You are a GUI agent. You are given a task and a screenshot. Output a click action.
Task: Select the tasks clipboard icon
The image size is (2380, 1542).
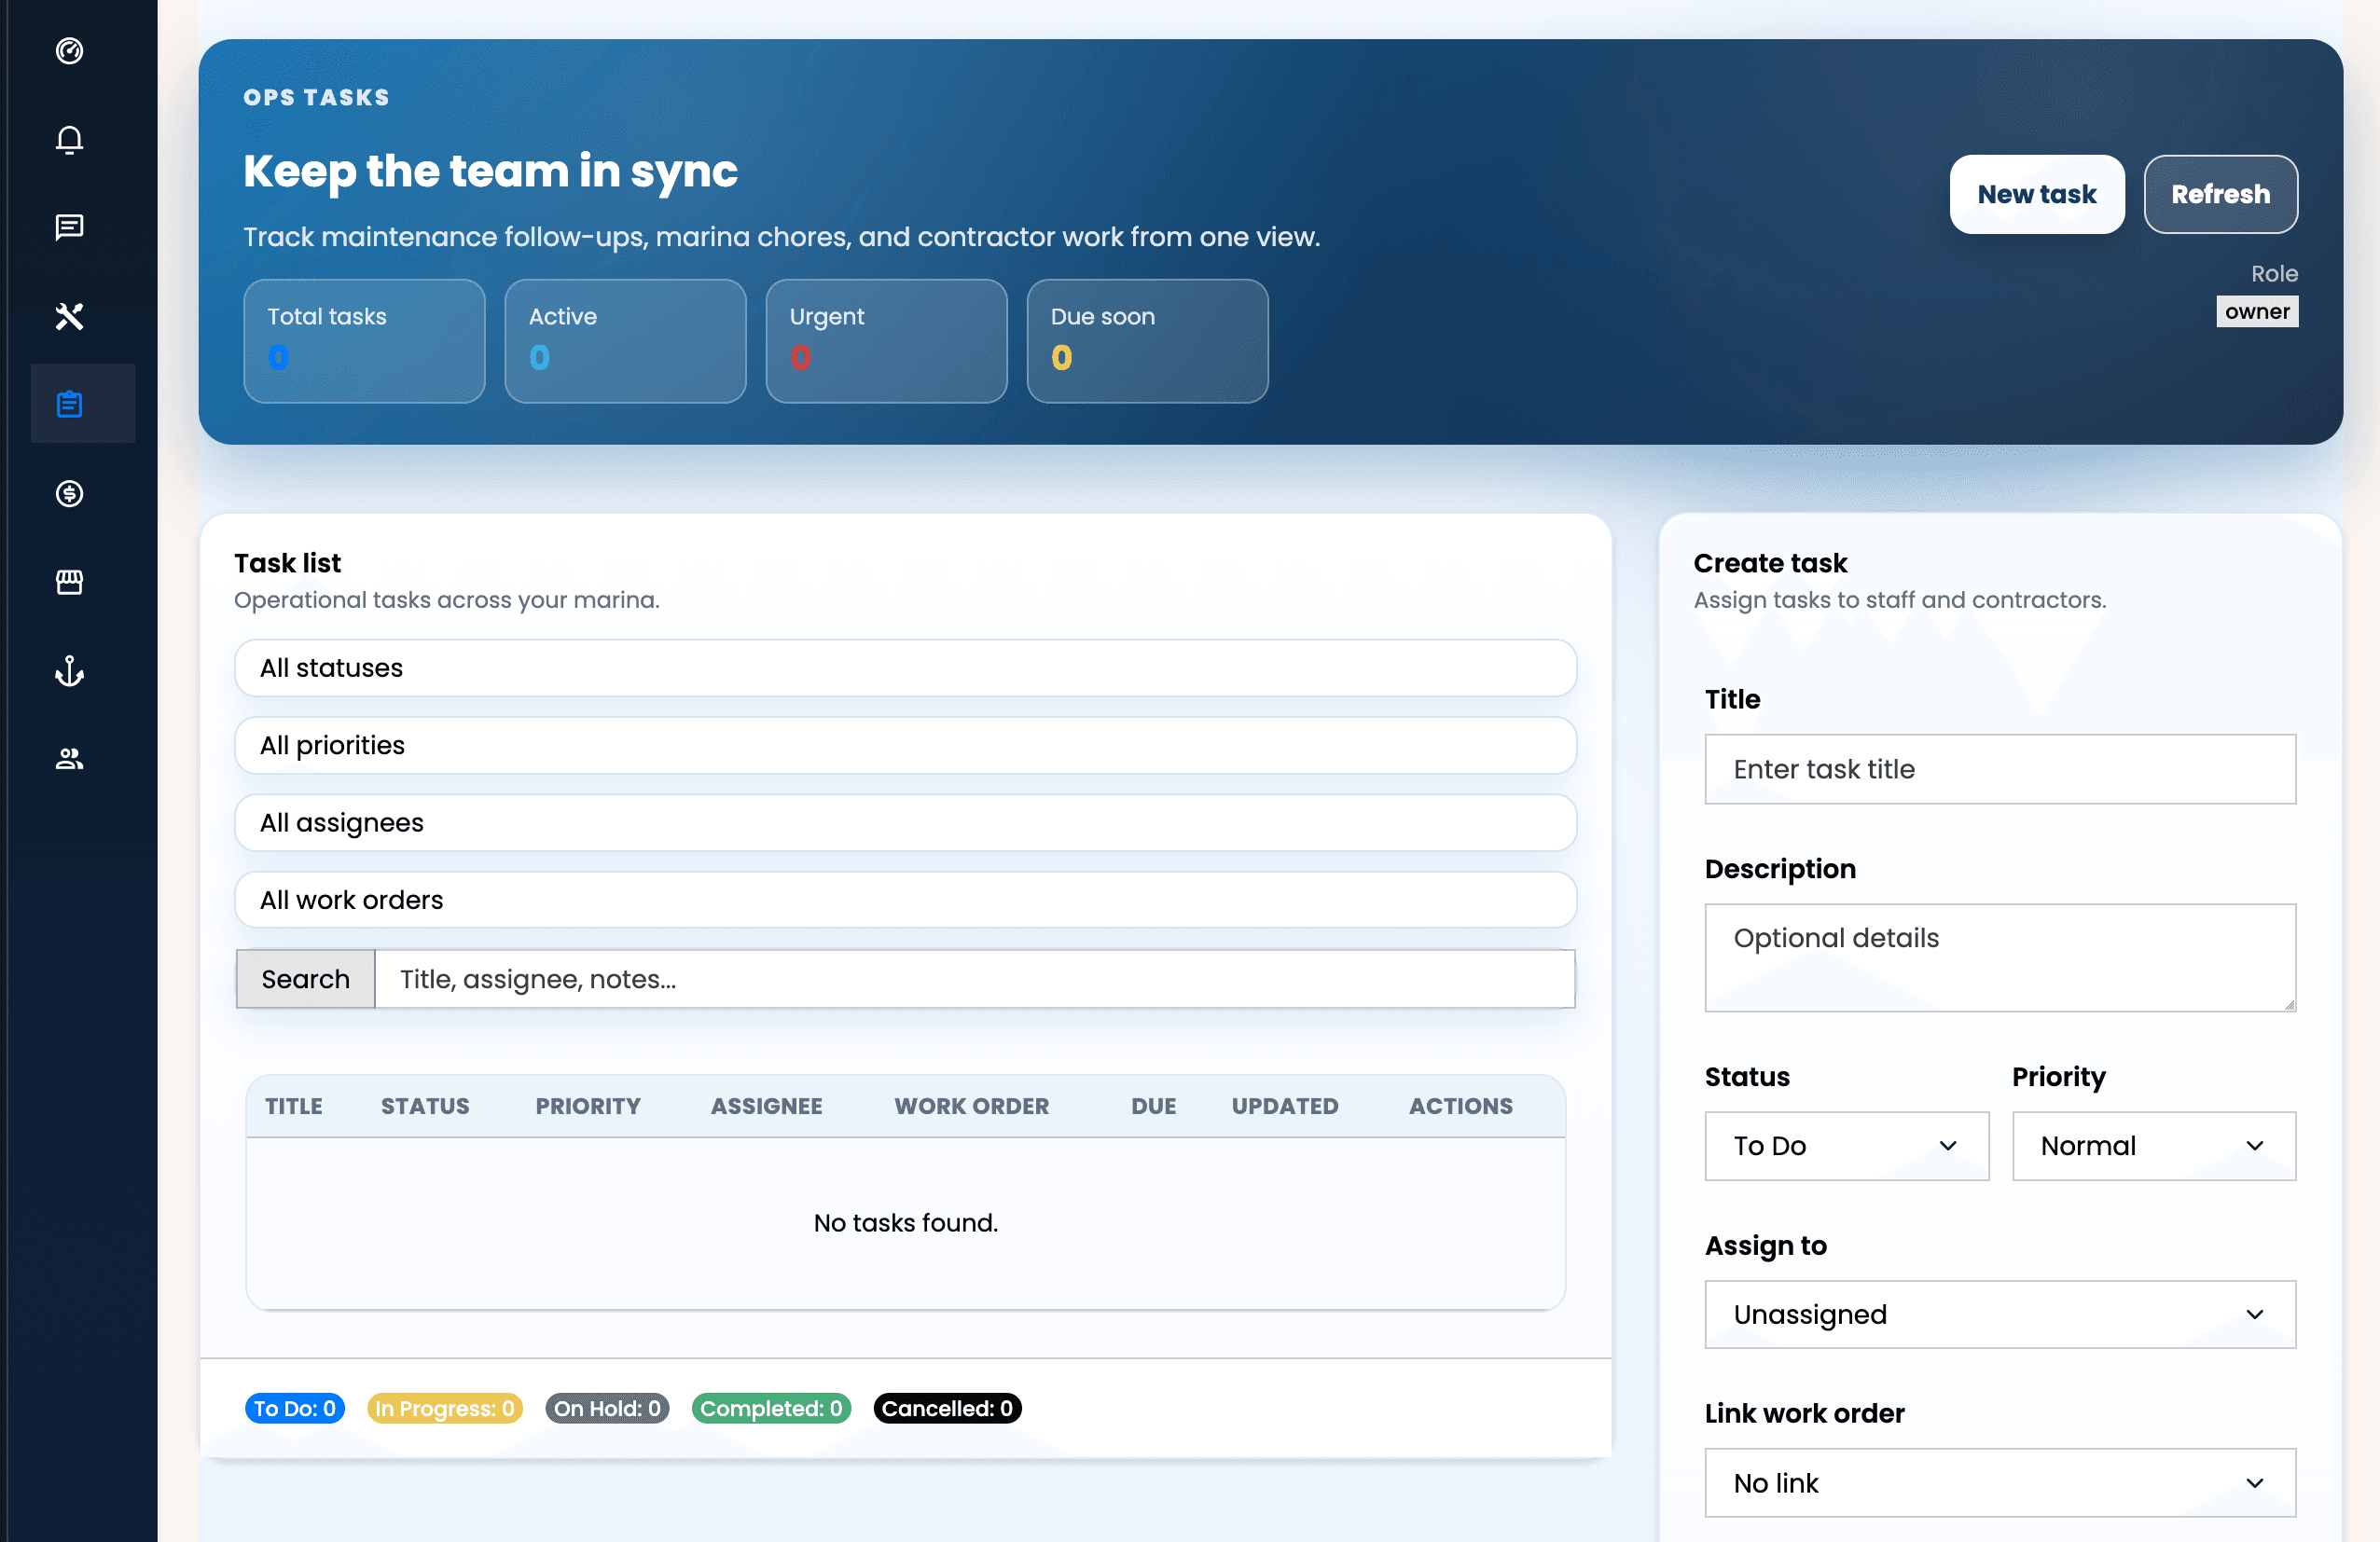click(x=69, y=404)
